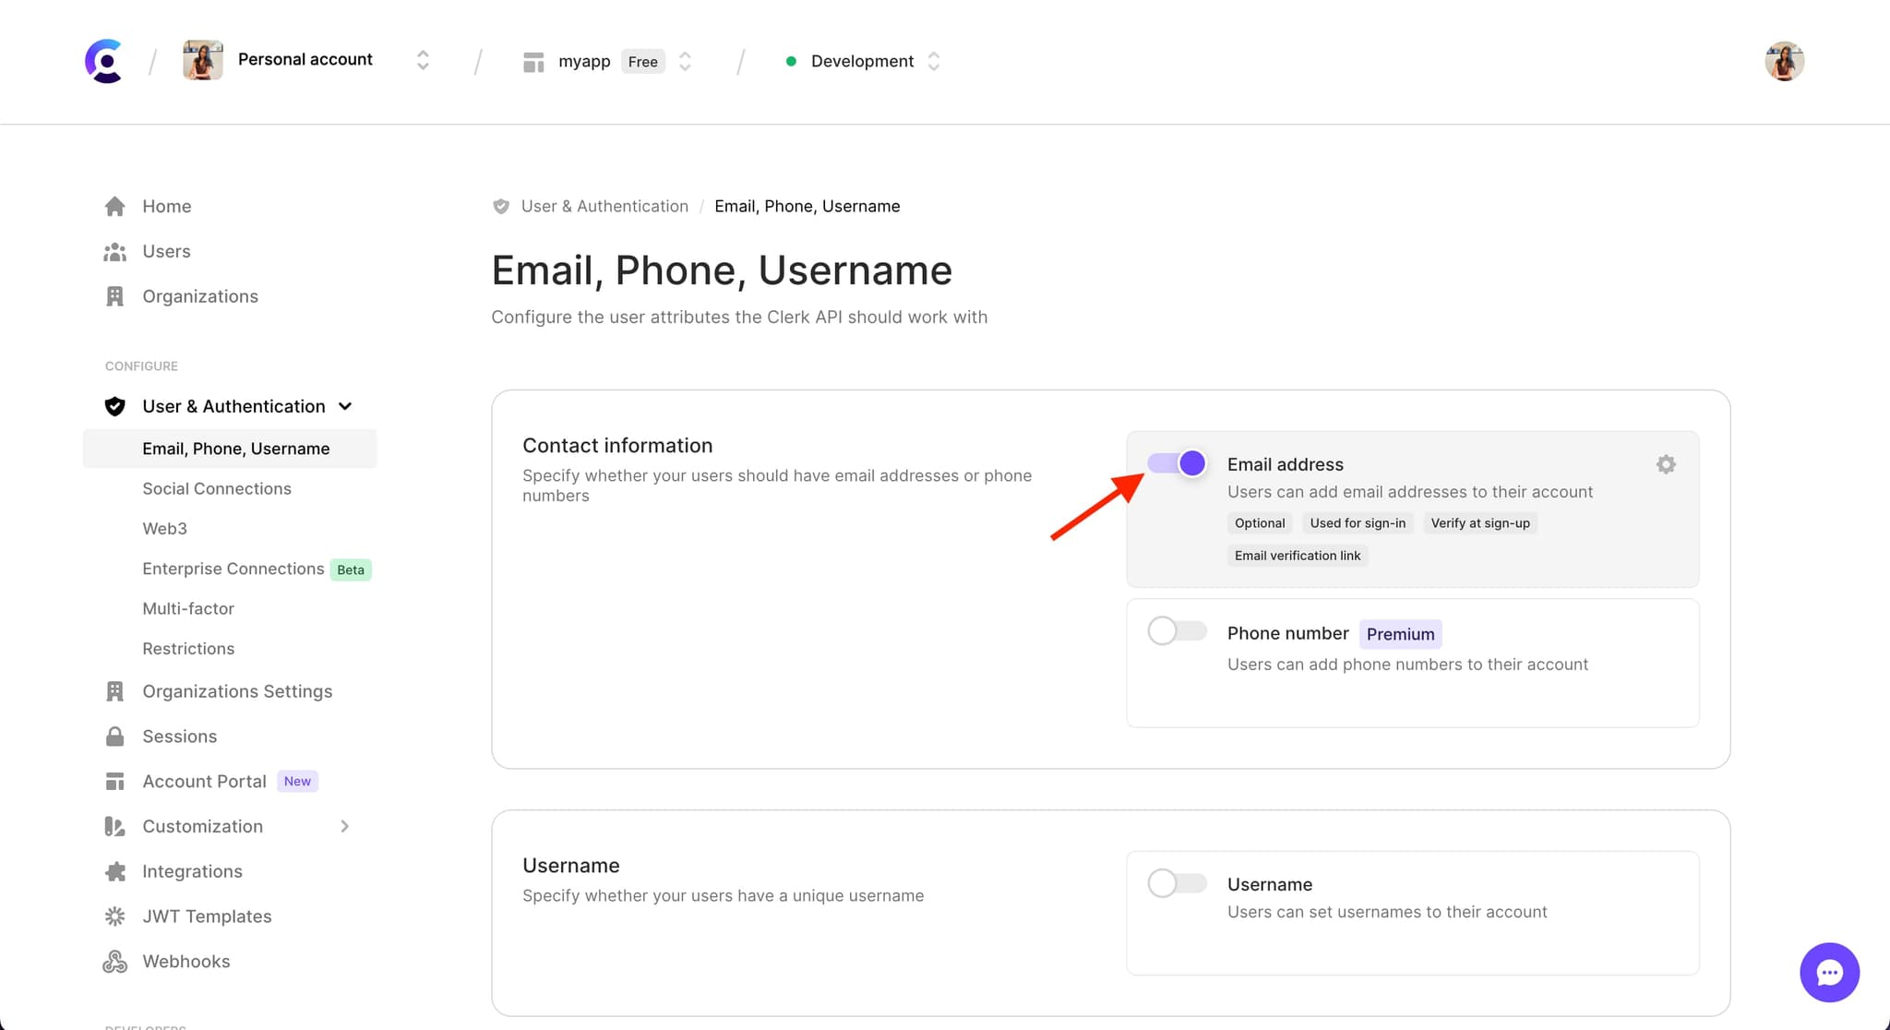Click the Contact information heading

coord(617,445)
